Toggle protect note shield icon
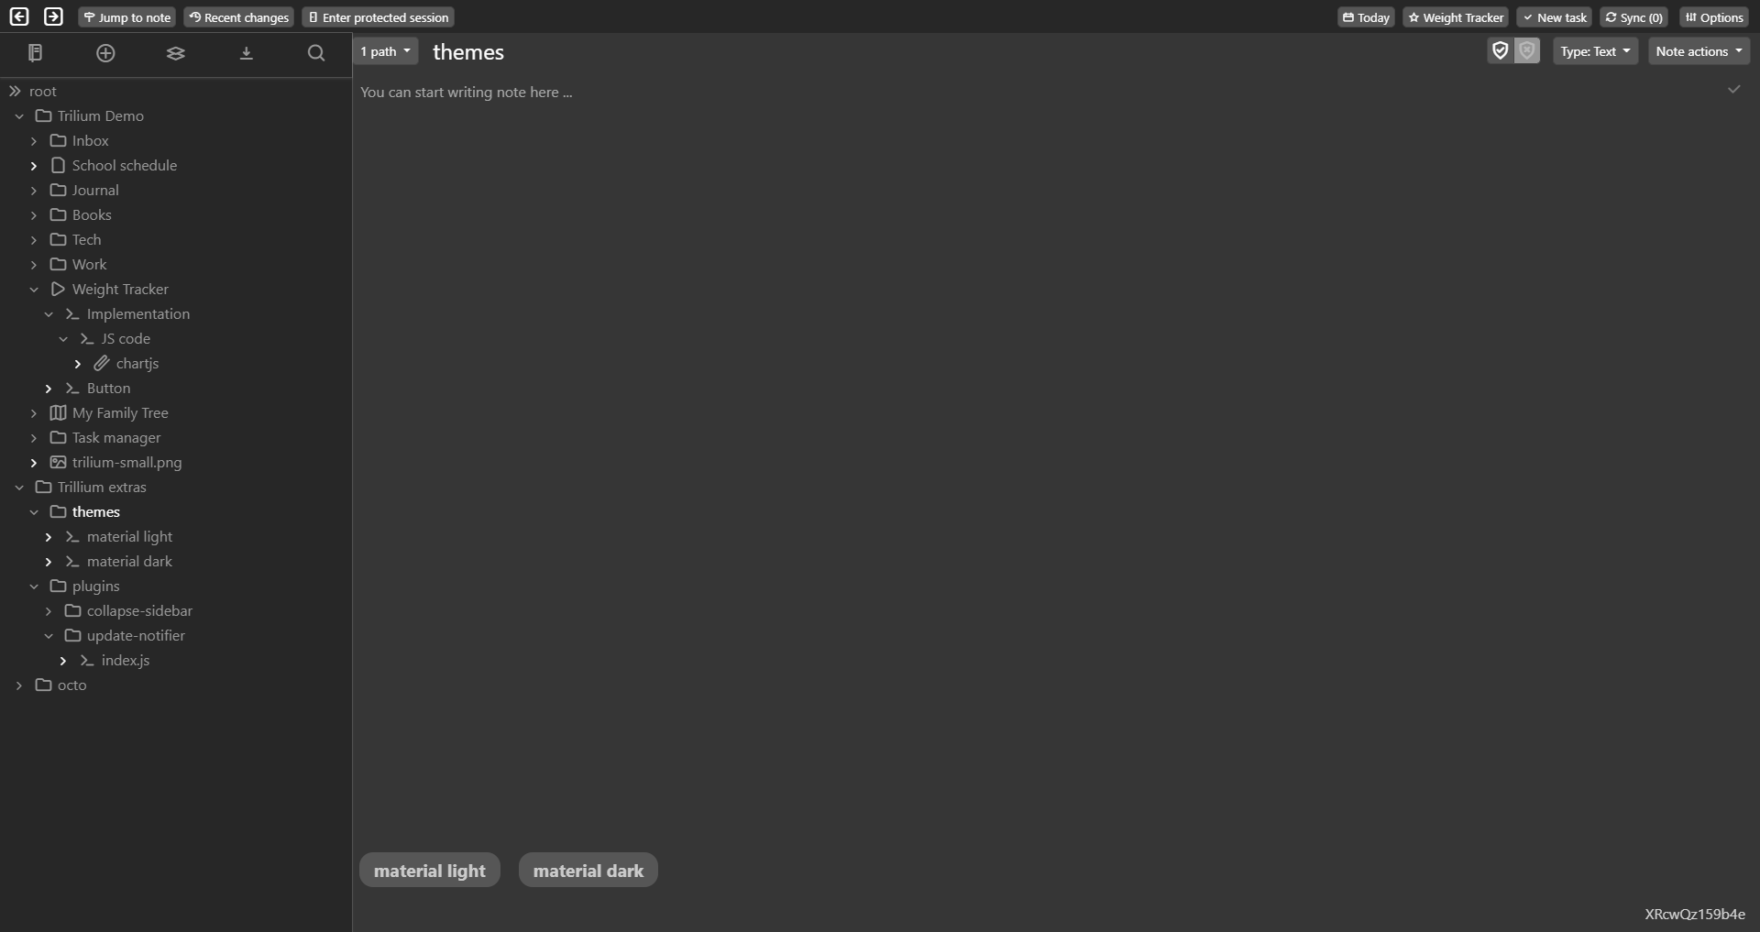 [1500, 50]
